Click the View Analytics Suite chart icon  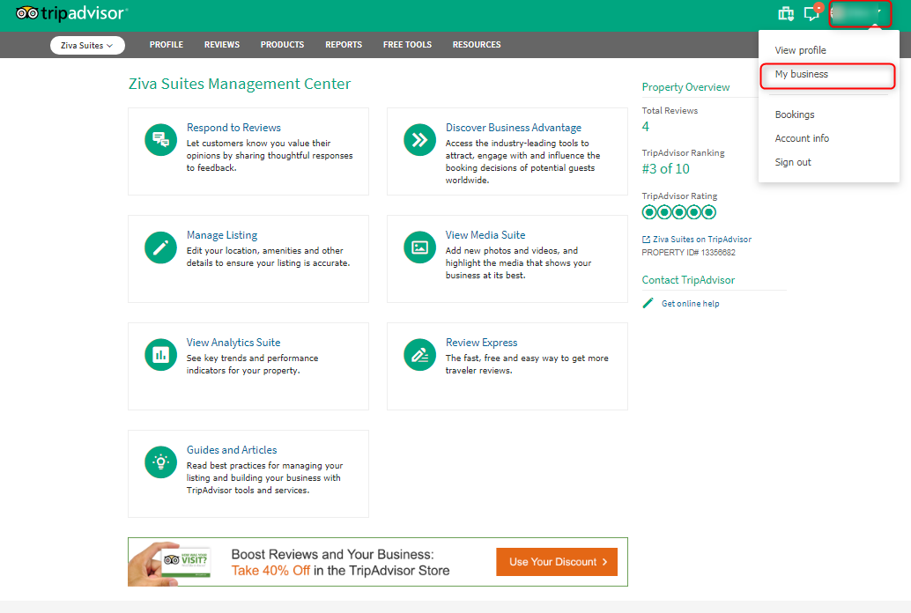[x=160, y=355]
